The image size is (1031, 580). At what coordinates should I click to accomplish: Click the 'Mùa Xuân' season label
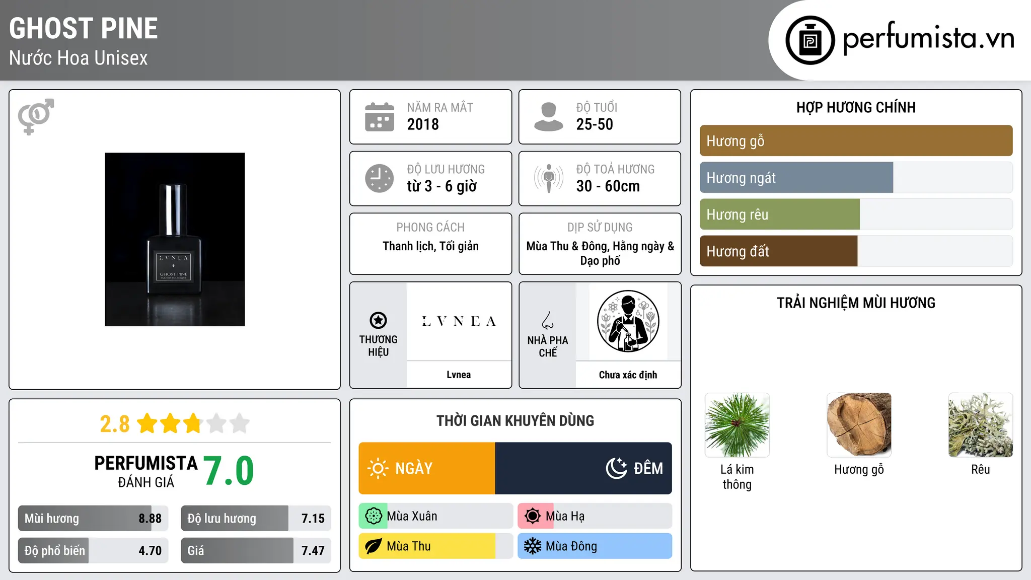pyautogui.click(x=412, y=516)
